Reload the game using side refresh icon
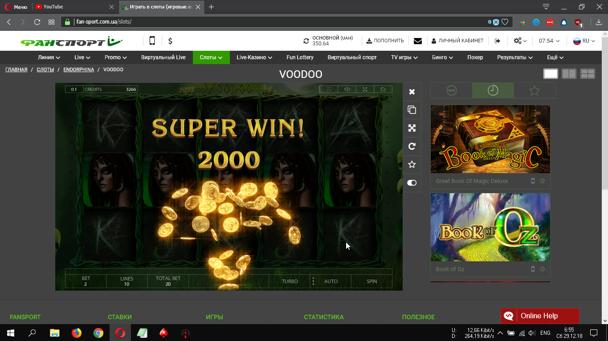Screen dimensions: 608x341 pos(412,146)
